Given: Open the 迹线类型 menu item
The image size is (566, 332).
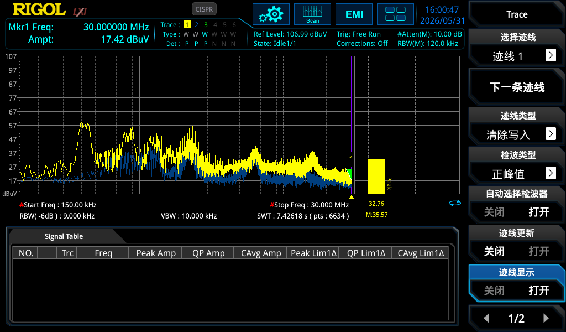Looking at the screenshot, I should pyautogui.click(x=517, y=126).
